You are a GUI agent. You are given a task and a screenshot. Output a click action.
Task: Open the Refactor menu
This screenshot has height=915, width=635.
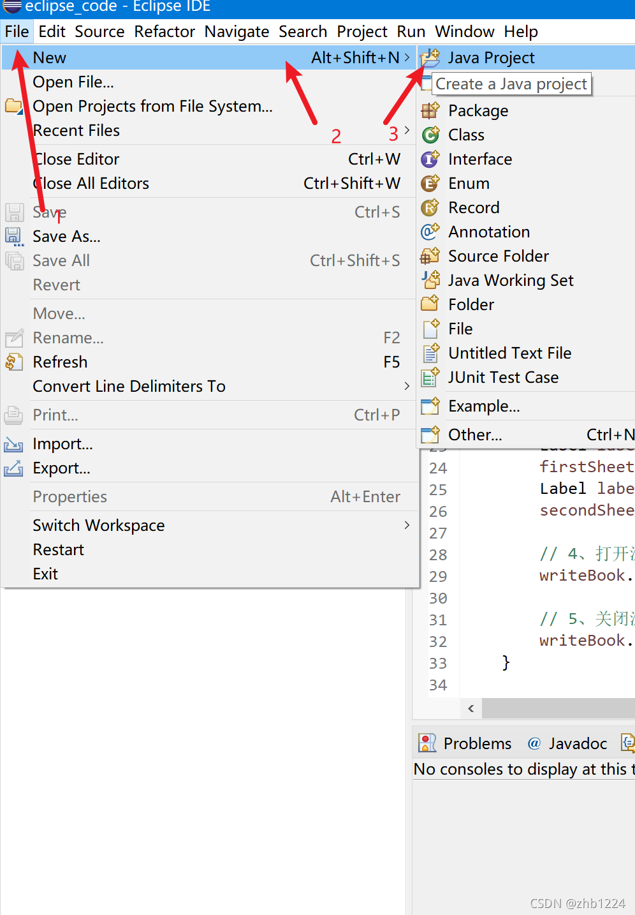coord(164,31)
